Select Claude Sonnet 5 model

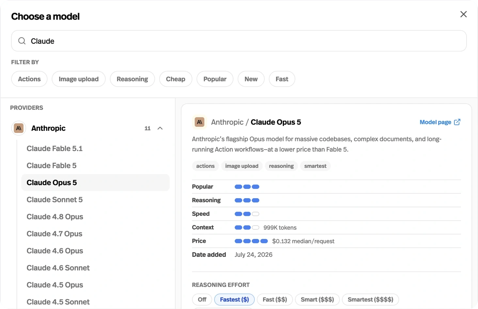click(x=95, y=199)
